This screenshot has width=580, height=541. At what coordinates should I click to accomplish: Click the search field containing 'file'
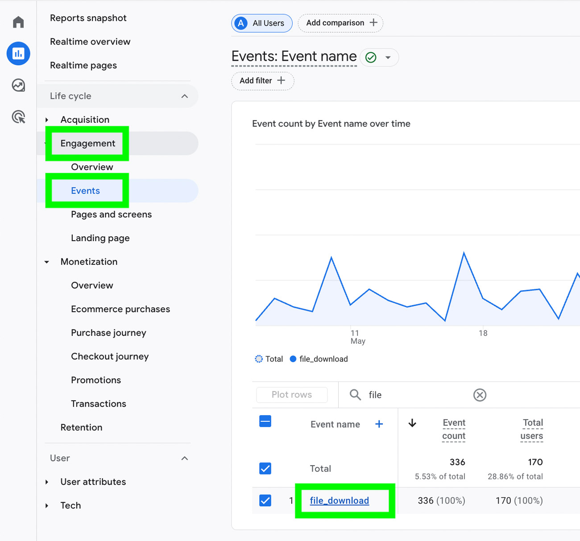(415, 395)
